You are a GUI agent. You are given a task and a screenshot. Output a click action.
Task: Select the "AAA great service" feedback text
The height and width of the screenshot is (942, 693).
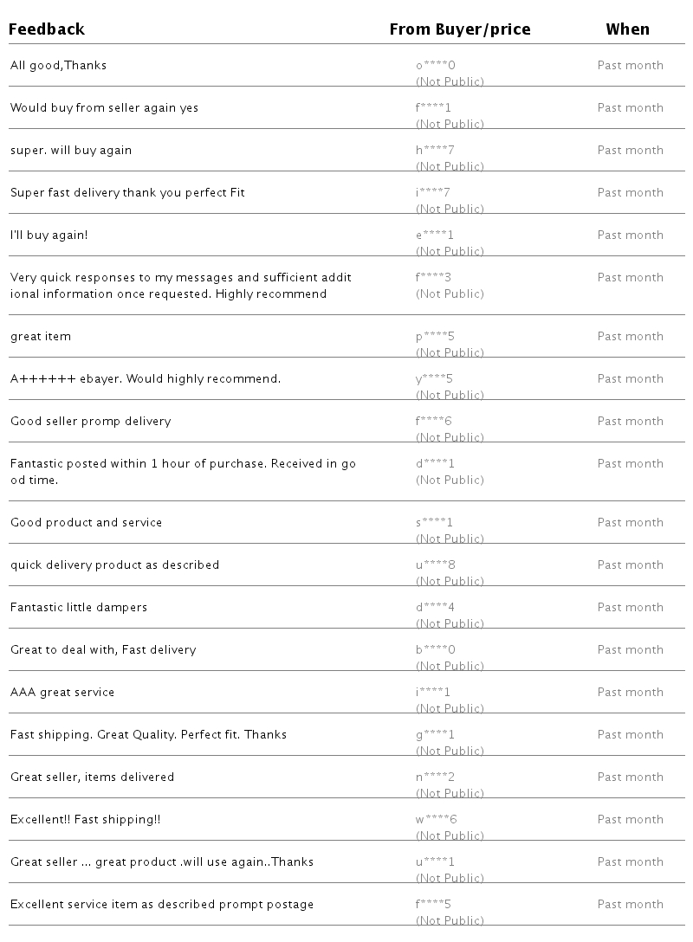pos(62,693)
